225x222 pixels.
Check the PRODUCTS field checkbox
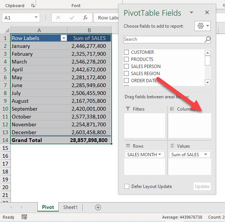pyautogui.click(x=126, y=59)
